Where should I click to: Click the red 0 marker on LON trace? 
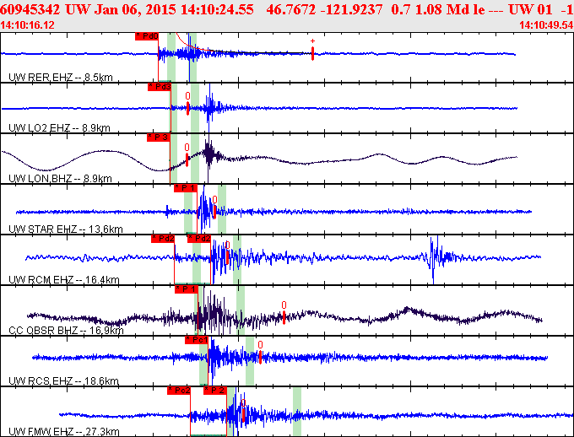(x=187, y=155)
